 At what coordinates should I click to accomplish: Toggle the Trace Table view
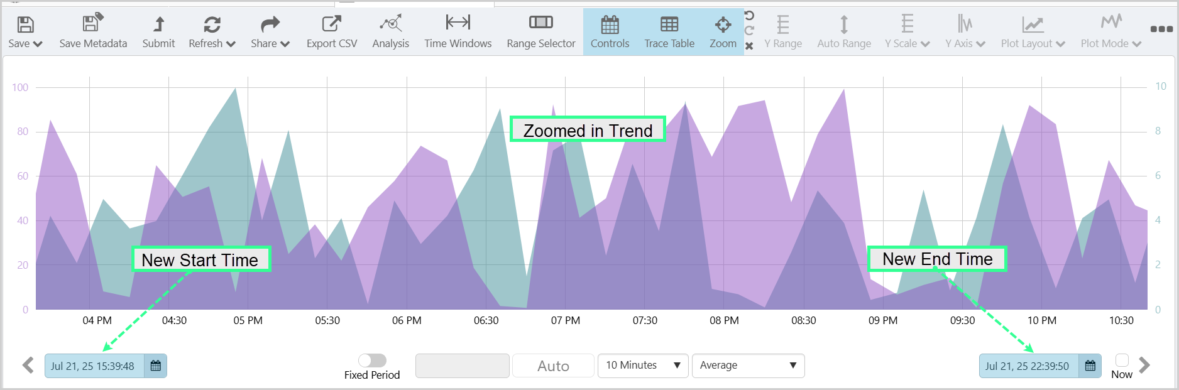click(x=669, y=32)
